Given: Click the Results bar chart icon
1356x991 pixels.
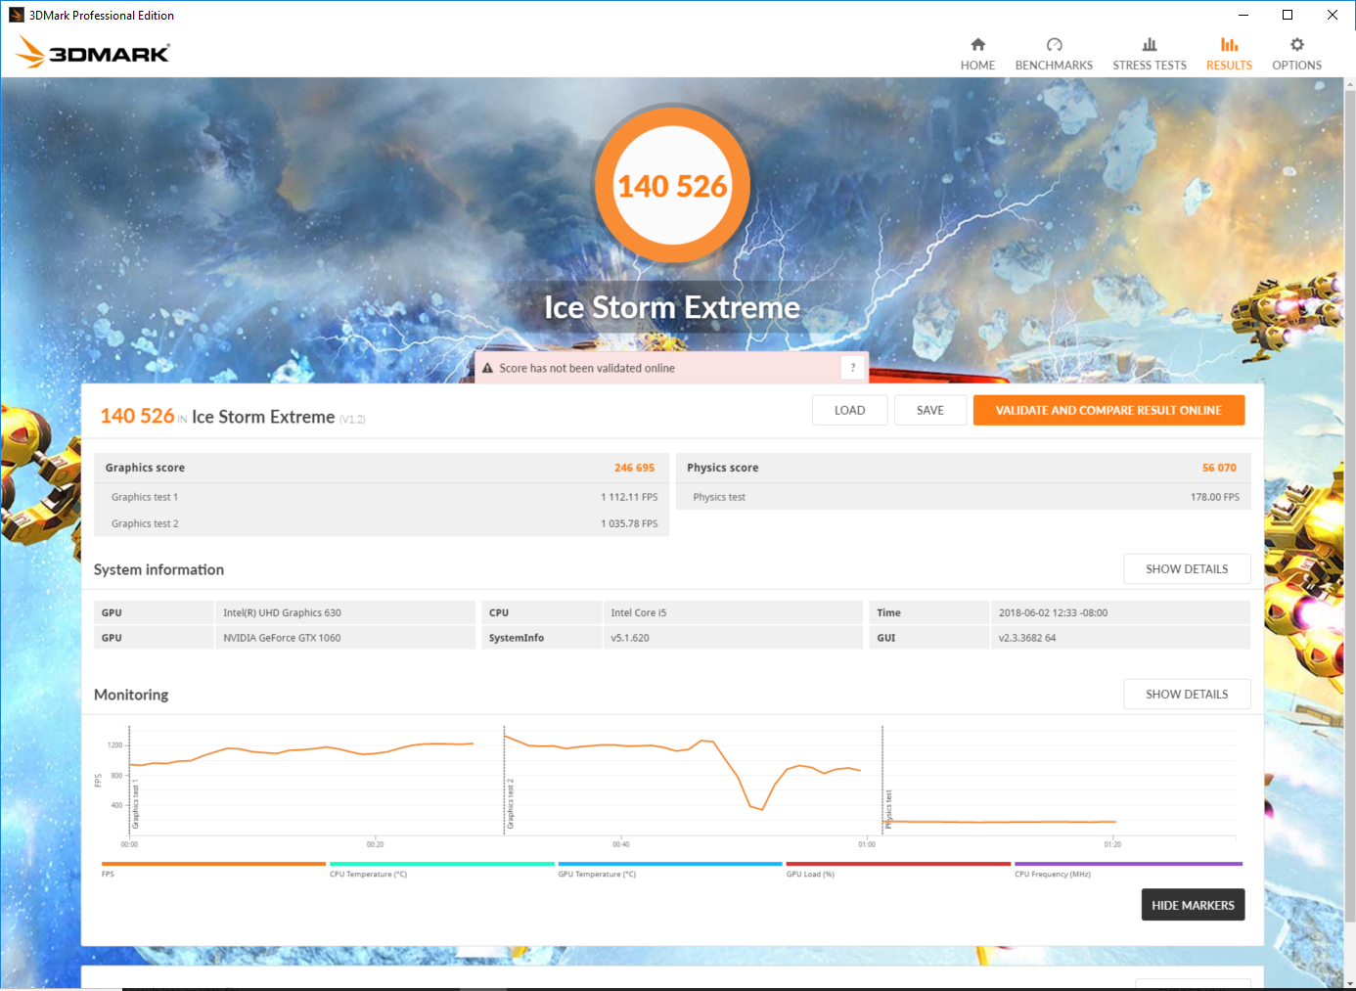Looking at the screenshot, I should click(1229, 45).
